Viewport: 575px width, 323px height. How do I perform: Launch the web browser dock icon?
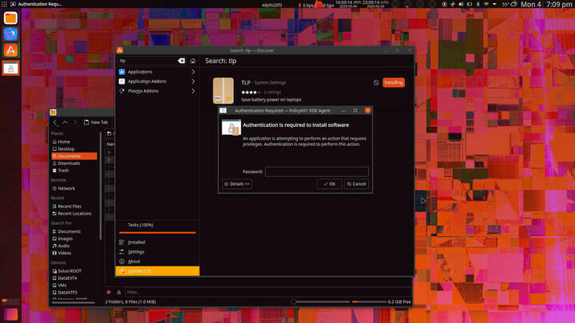click(10, 34)
